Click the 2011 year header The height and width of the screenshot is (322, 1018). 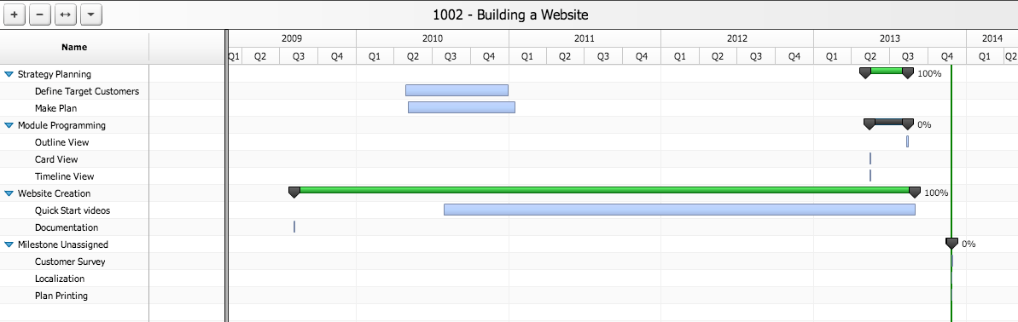click(x=585, y=38)
